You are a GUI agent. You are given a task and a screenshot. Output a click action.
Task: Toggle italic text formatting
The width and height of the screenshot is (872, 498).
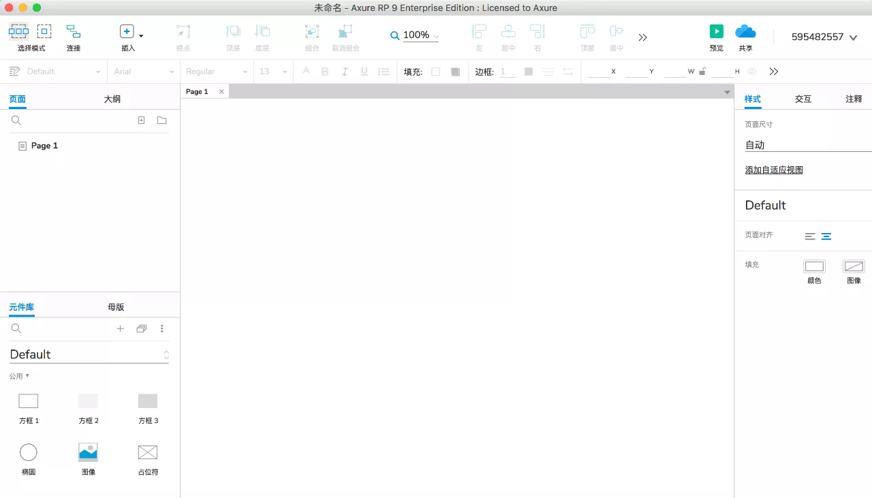tap(345, 72)
